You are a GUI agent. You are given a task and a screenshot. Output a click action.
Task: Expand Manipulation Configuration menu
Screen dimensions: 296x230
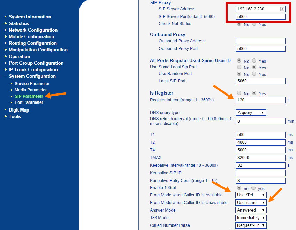pyautogui.click(x=38, y=50)
